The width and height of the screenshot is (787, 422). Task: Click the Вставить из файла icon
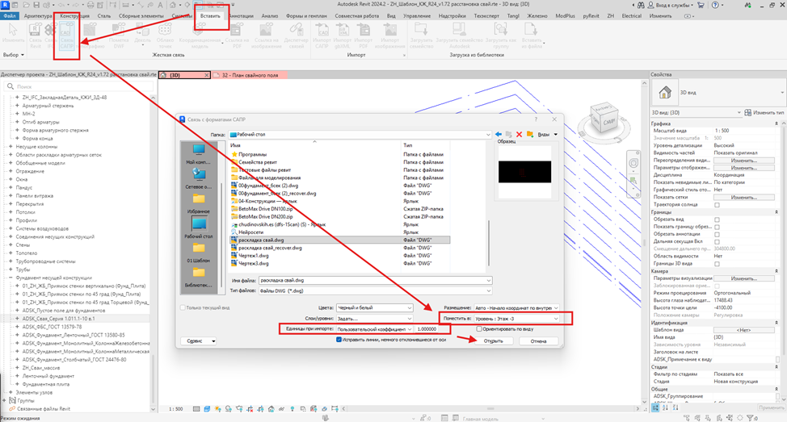[531, 36]
